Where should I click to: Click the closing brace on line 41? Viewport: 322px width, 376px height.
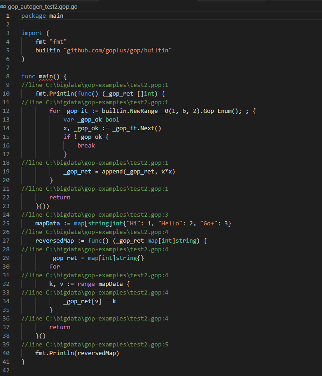coord(23,362)
